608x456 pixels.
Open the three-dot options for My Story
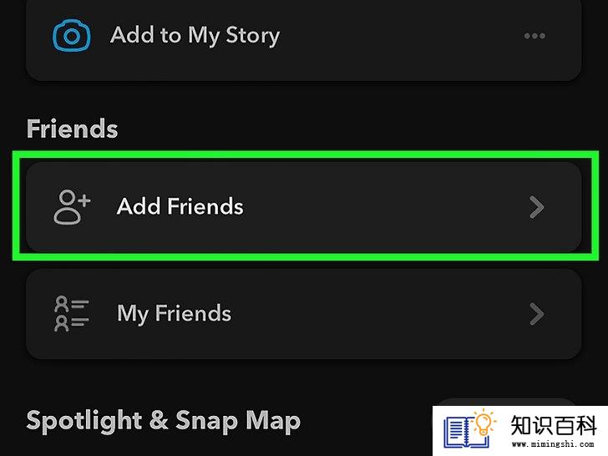coord(535,36)
